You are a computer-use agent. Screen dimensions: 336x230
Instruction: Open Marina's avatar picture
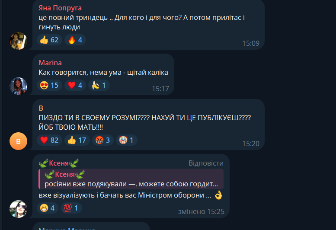pyautogui.click(x=19, y=86)
